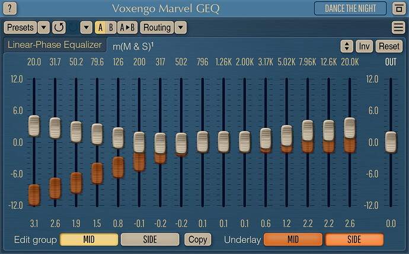Click the -0.1 gain value under 200 band
The width and height of the screenshot is (409, 254).
click(139, 224)
